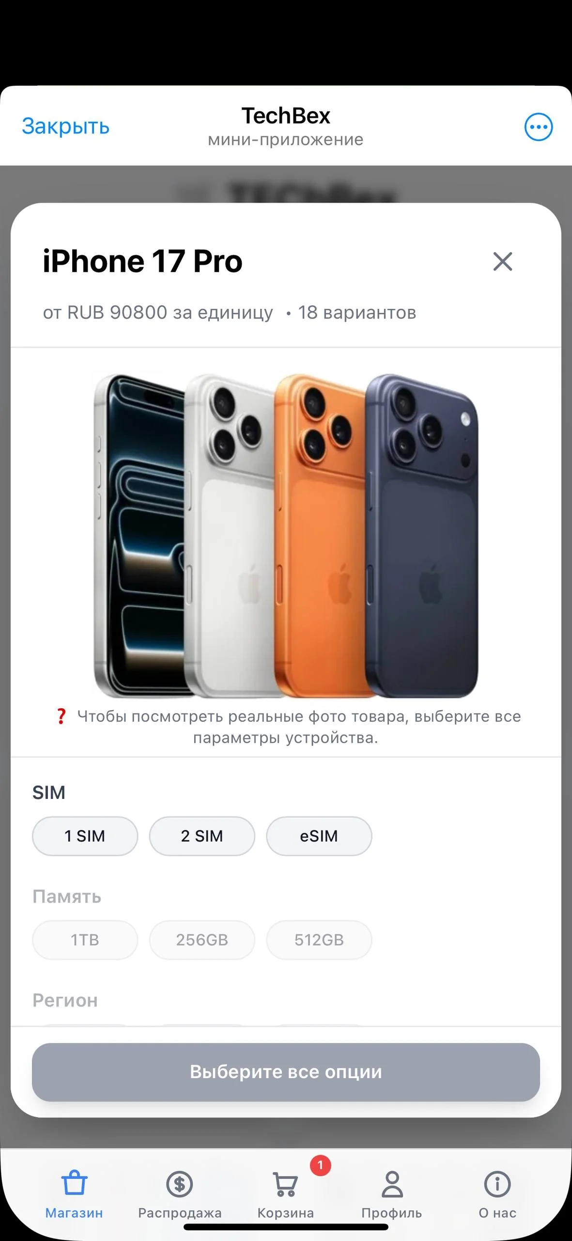This screenshot has height=1241, width=572.
Task: Dismiss the iPhone 17 Pro popup with X
Action: [502, 262]
